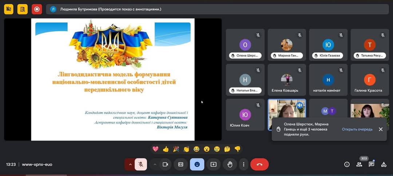The height and width of the screenshot is (176, 393).
Task: Open the chat messages panel
Action: (371, 164)
